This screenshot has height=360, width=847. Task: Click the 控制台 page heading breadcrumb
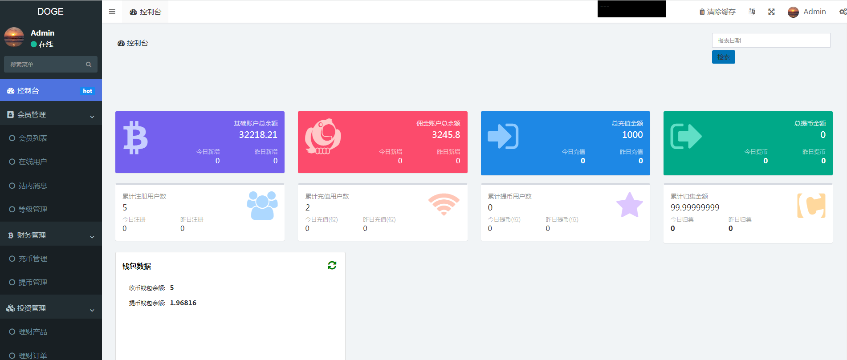(133, 43)
